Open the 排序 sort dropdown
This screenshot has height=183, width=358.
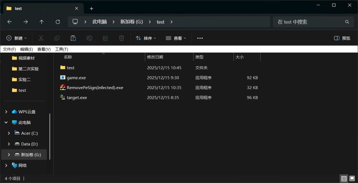pos(146,38)
